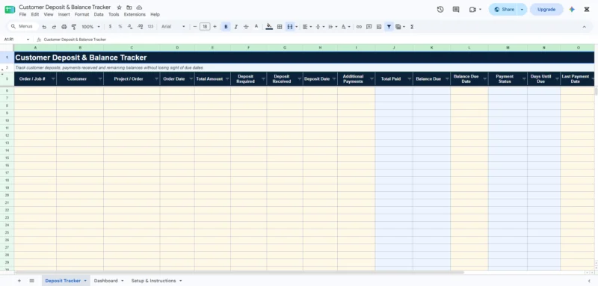Select the Payment Status header cell
Image resolution: width=598 pixels, height=286 pixels.
pos(508,79)
